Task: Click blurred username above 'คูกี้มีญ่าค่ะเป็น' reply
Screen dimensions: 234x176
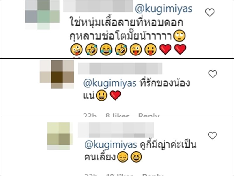Action: pyautogui.click(x=116, y=130)
